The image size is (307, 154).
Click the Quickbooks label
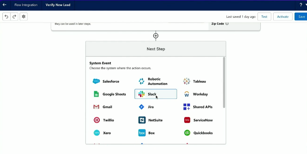[203, 133]
